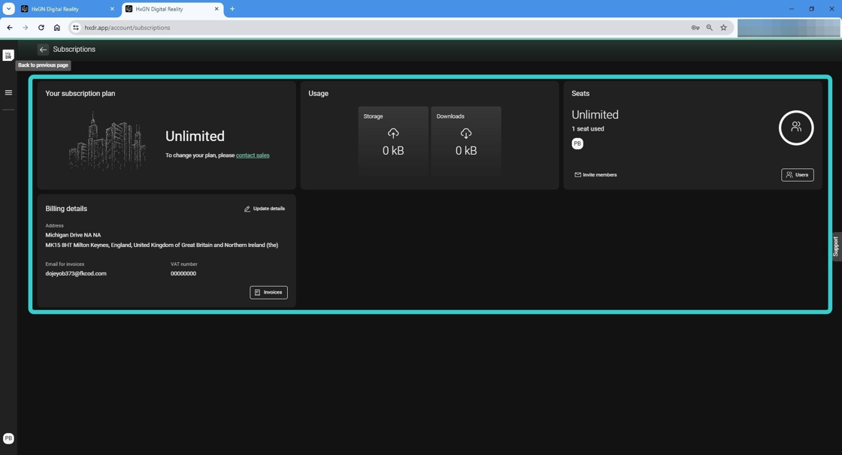Select VAT number 00000000
The width and height of the screenshot is (842, 455).
[x=183, y=273]
